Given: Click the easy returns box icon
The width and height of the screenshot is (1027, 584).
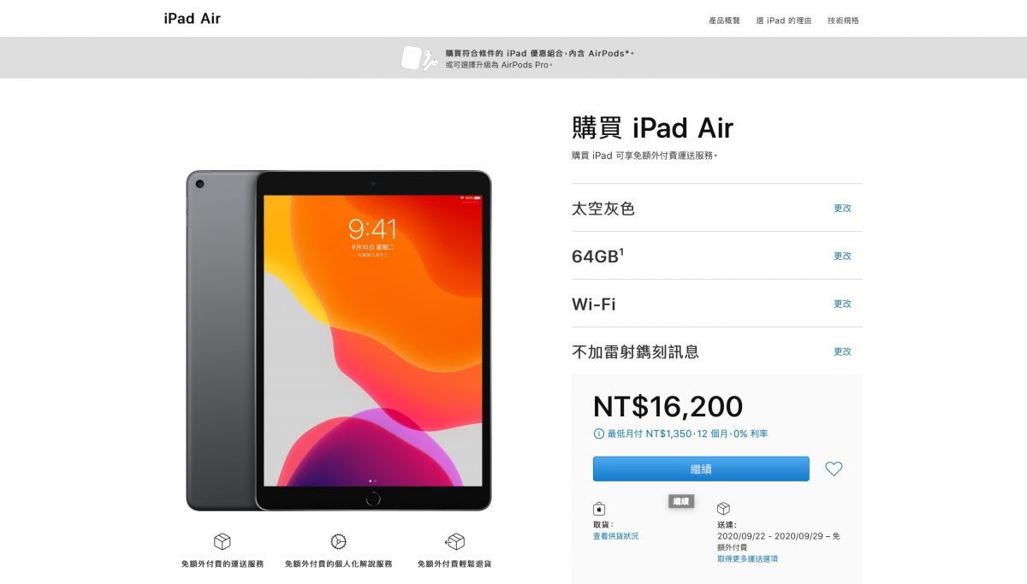Looking at the screenshot, I should pos(454,541).
